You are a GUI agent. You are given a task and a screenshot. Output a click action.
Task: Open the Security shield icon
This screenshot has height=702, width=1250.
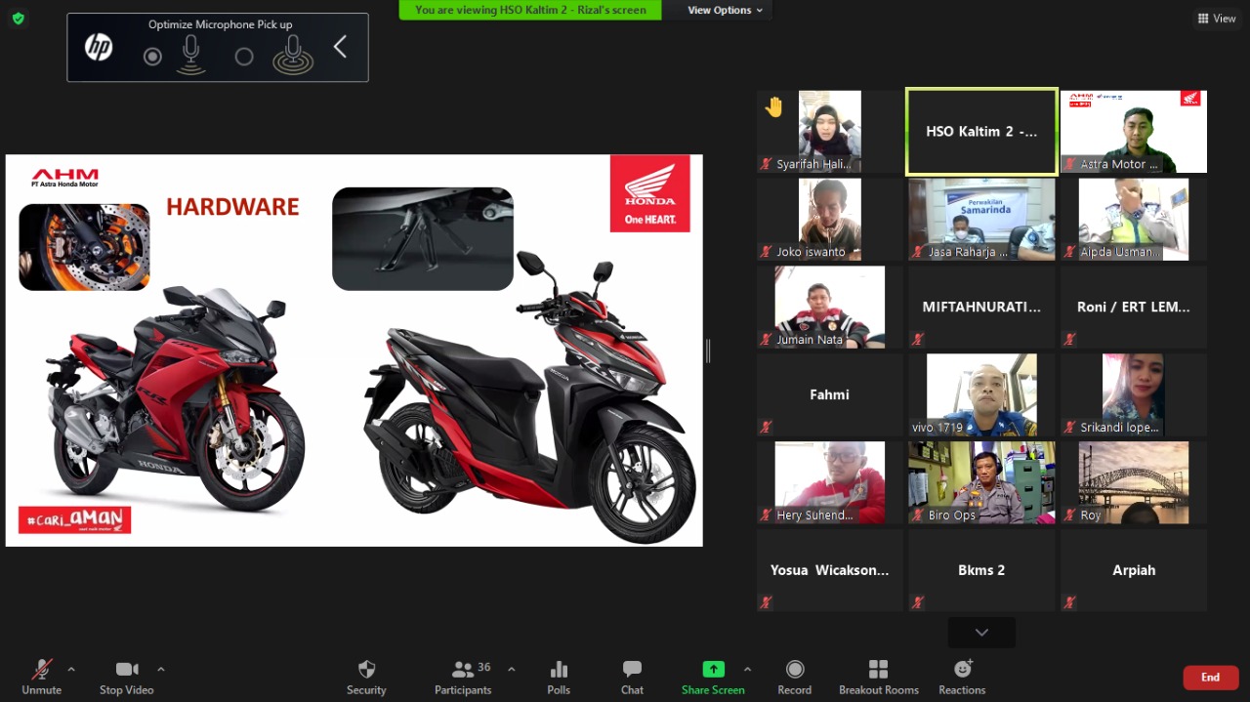366,670
